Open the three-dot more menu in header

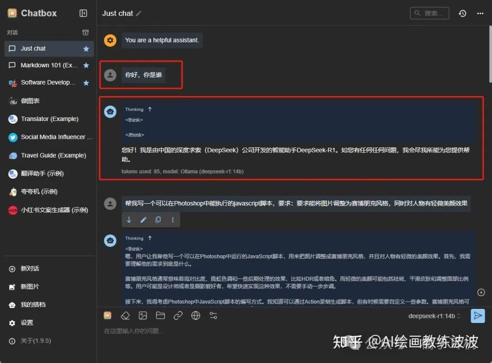pos(480,14)
